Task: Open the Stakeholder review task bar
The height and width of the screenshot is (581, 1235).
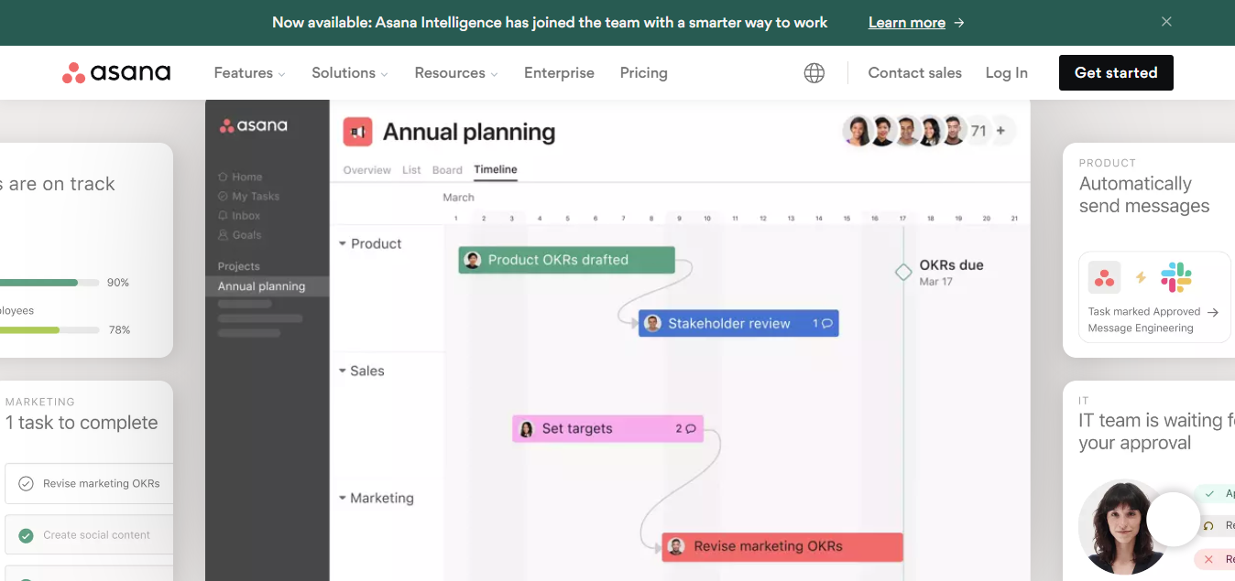Action: pos(738,323)
